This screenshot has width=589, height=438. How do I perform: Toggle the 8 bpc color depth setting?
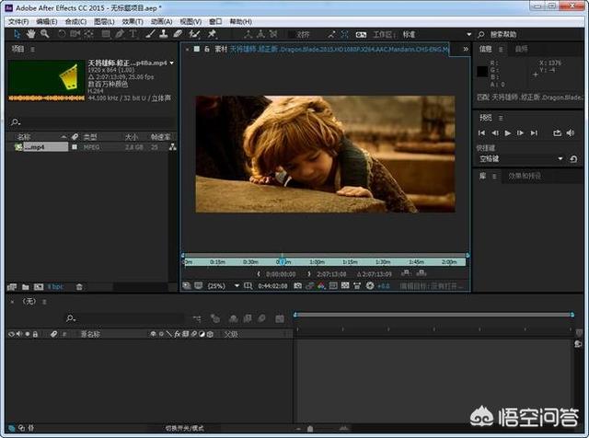(x=57, y=286)
